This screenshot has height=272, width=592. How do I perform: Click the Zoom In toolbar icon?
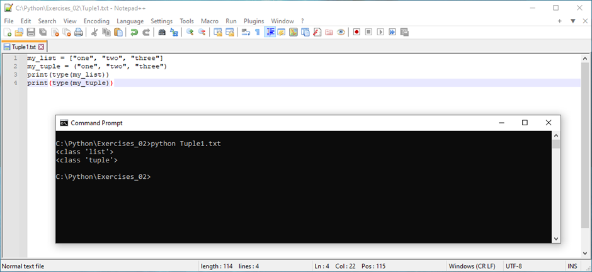pyautogui.click(x=190, y=32)
